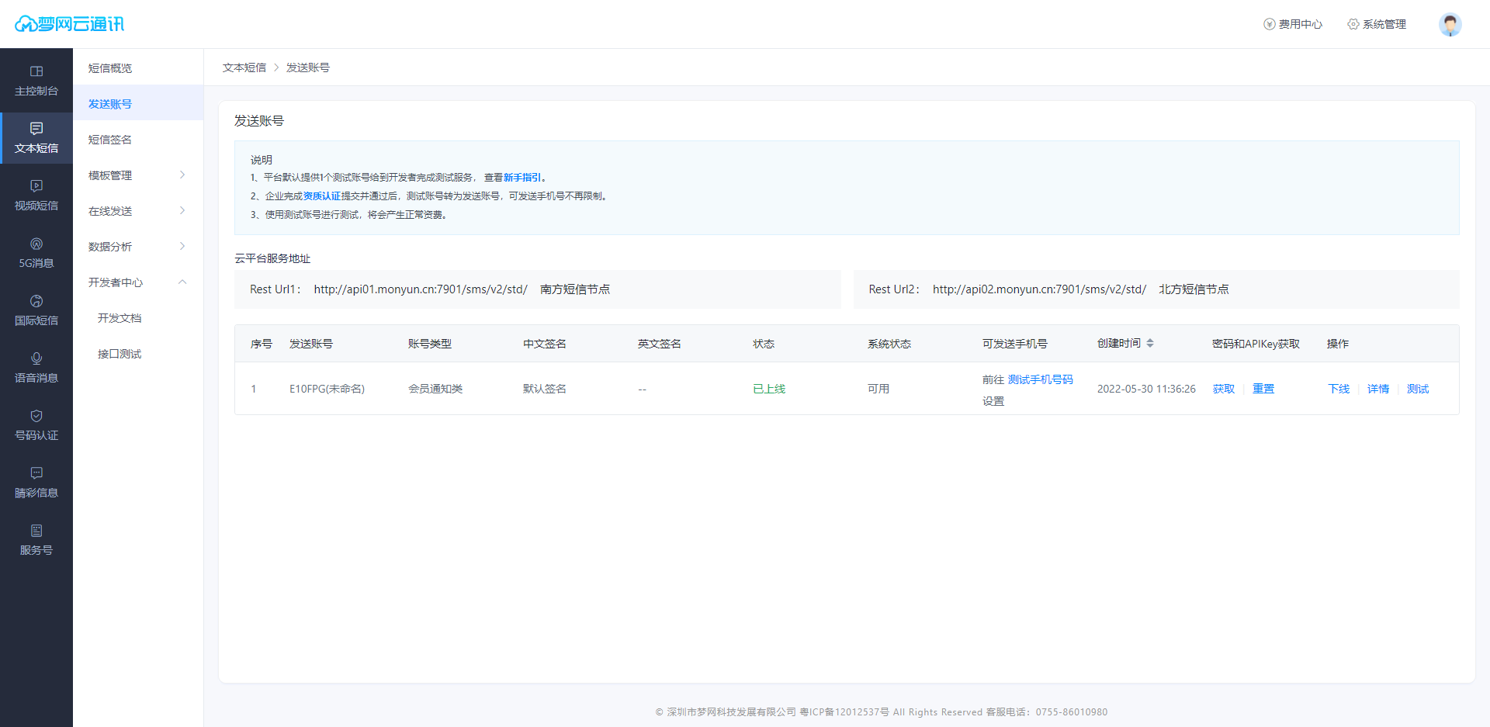Click the 北方短信节点 label
This screenshot has width=1490, height=727.
click(1194, 289)
